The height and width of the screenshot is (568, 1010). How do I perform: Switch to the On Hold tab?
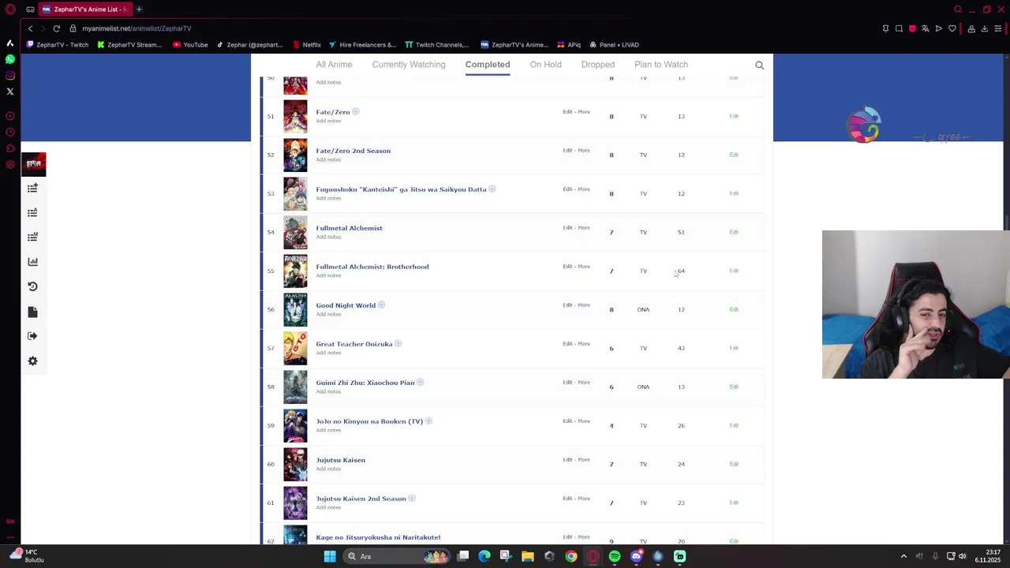click(546, 65)
